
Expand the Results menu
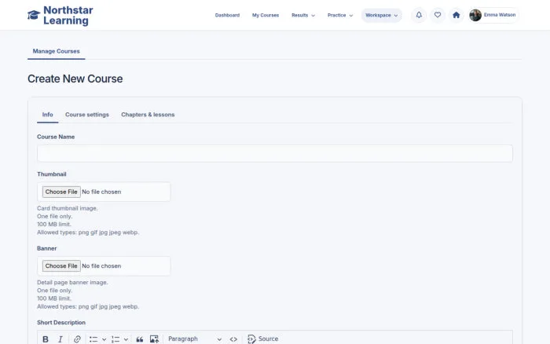[x=303, y=15]
